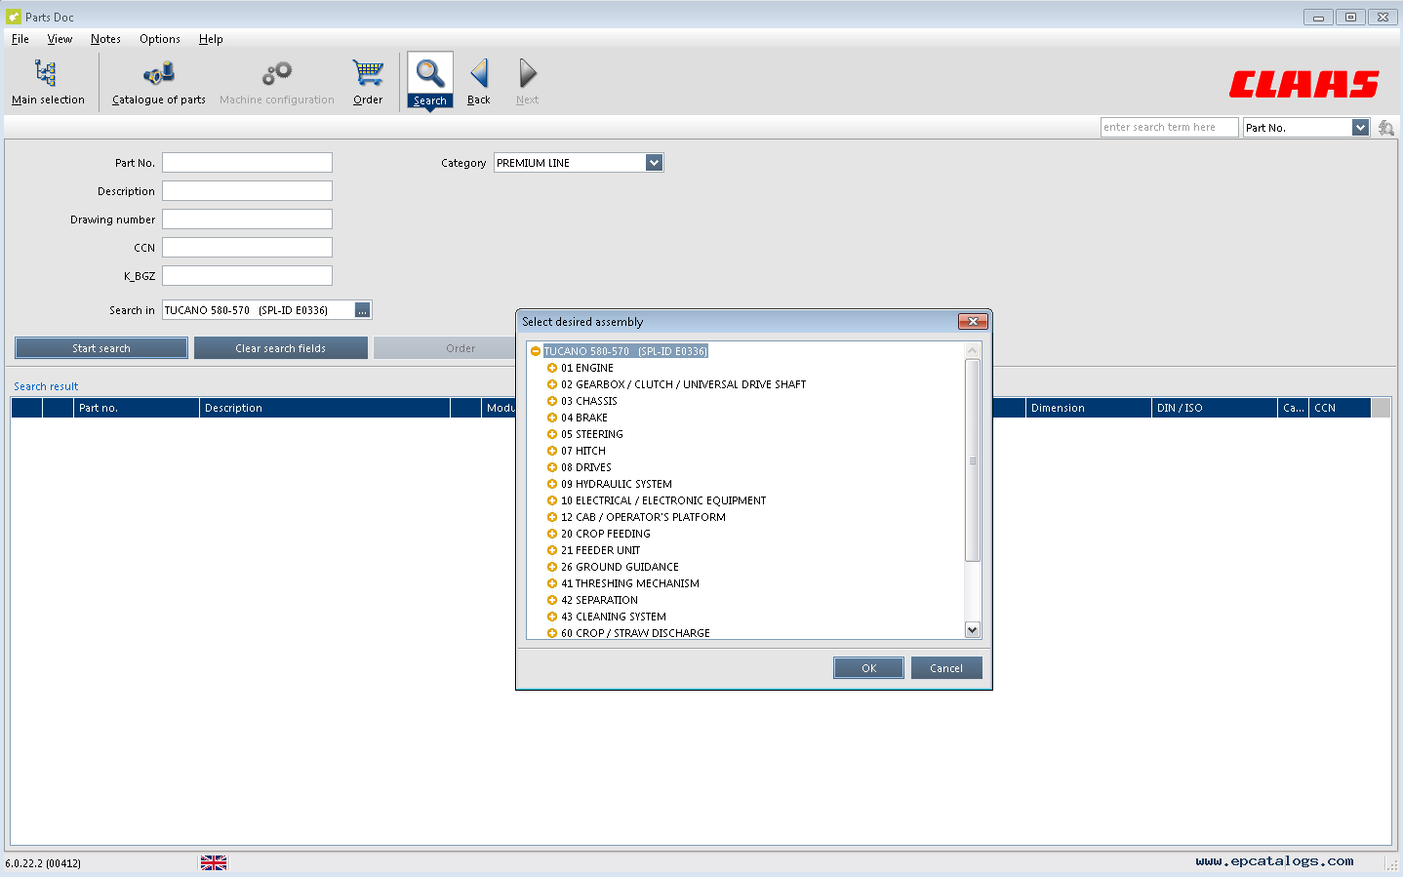Viewport: 1403px width, 877px height.
Task: Sort results by Dimension column header
Action: (x=1089, y=408)
